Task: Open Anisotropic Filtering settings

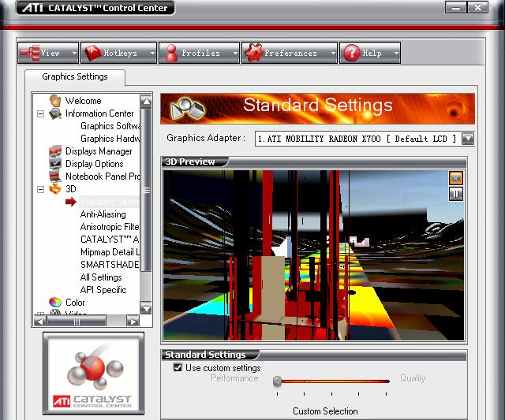Action: click(110, 227)
